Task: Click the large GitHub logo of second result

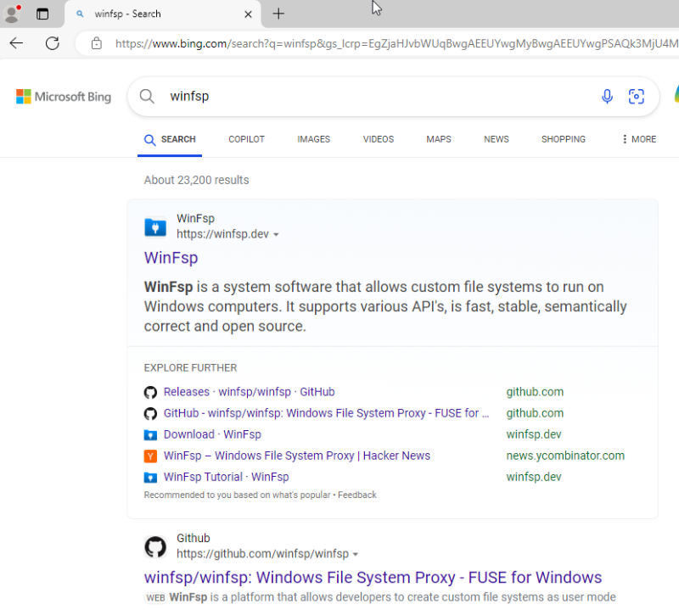Action: 155,546
